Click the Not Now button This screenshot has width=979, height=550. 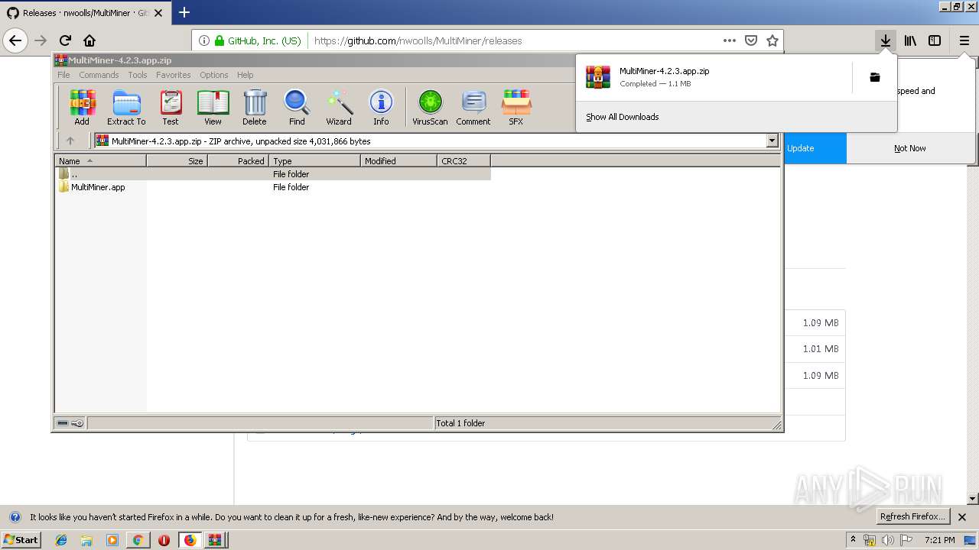[910, 148]
